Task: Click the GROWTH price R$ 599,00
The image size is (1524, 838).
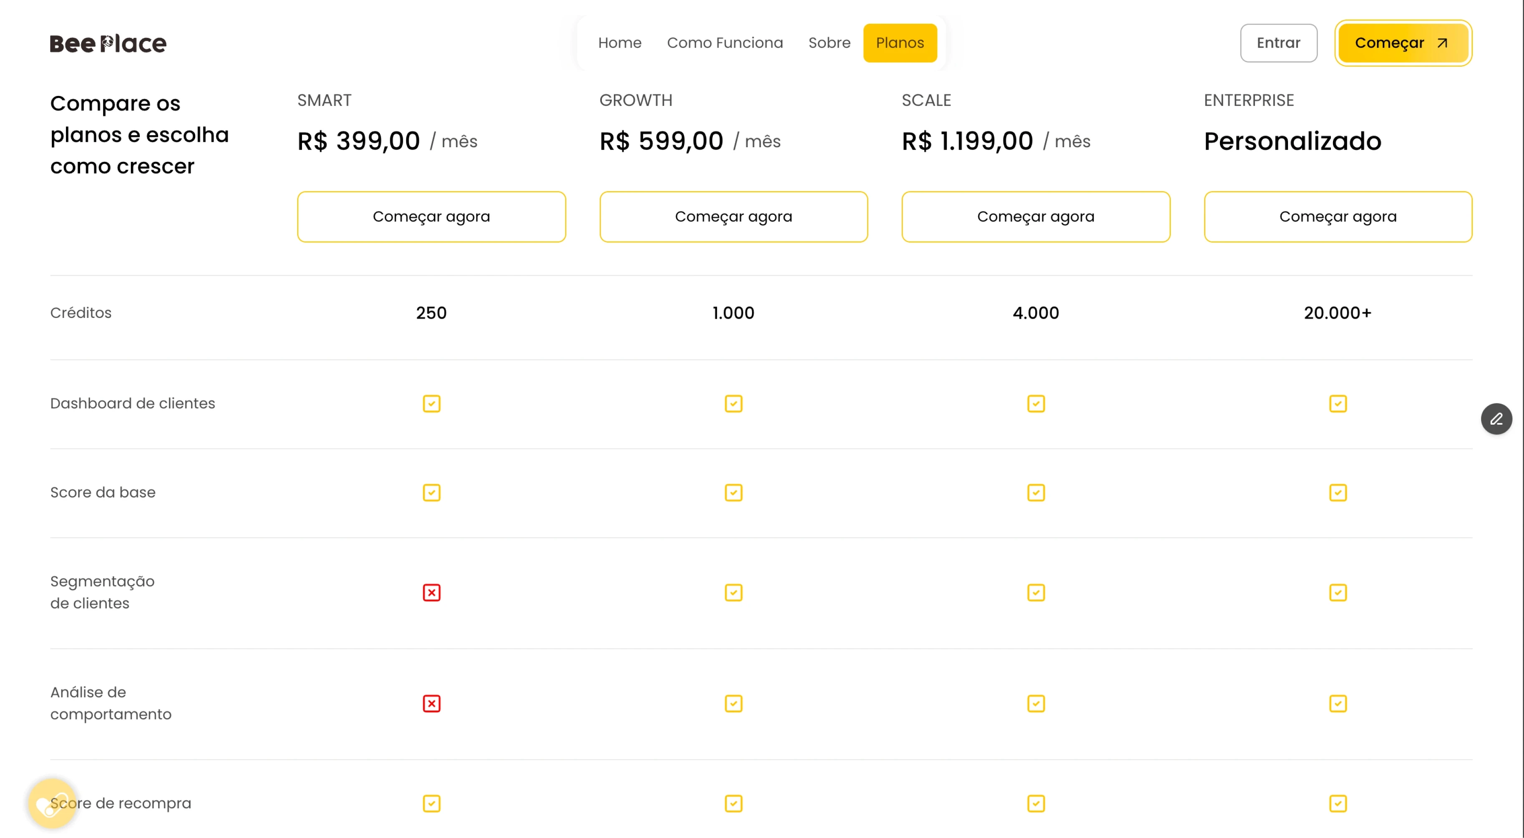Action: [661, 141]
